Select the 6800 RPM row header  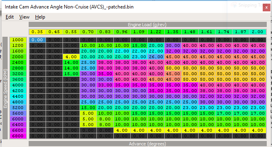[18, 136]
